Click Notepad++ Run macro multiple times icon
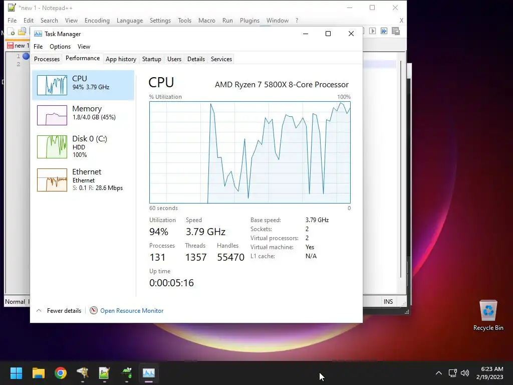This screenshot has height=385, width=513. (384, 31)
